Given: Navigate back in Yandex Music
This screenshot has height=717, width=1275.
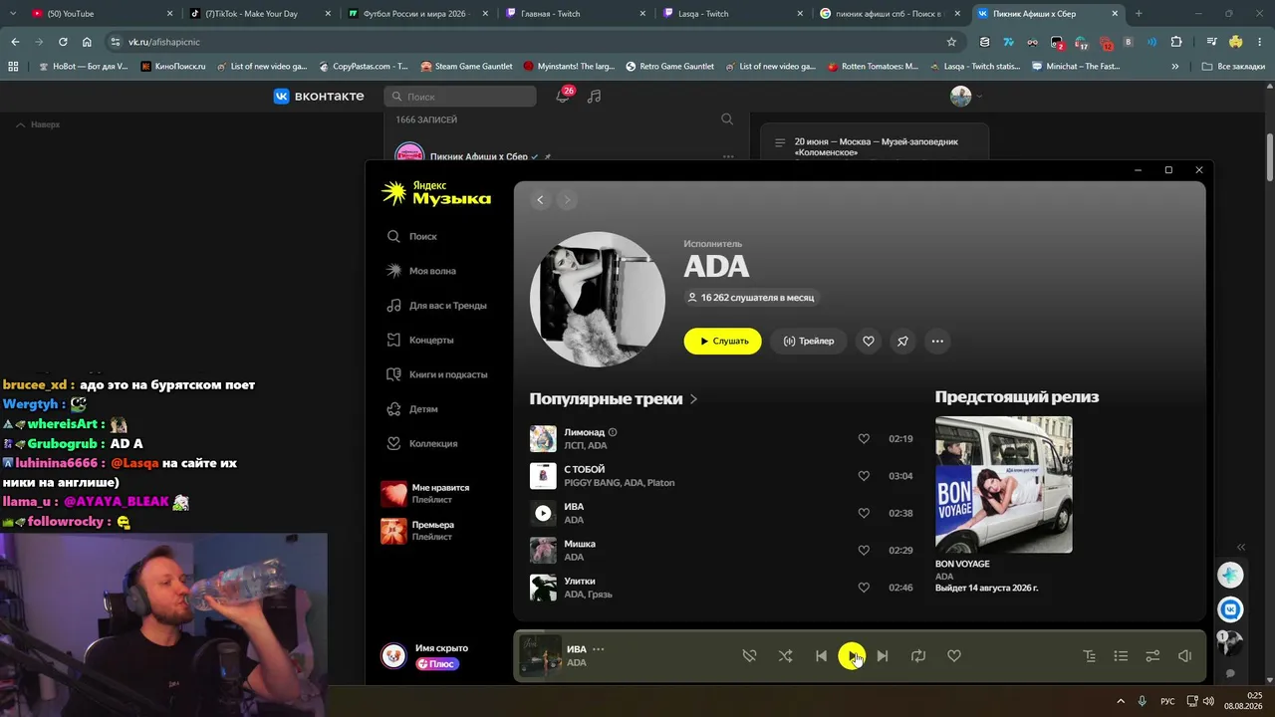Looking at the screenshot, I should (541, 200).
